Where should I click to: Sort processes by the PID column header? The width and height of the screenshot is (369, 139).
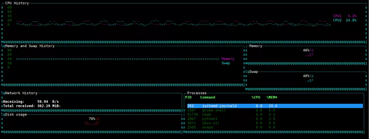coord(188,97)
